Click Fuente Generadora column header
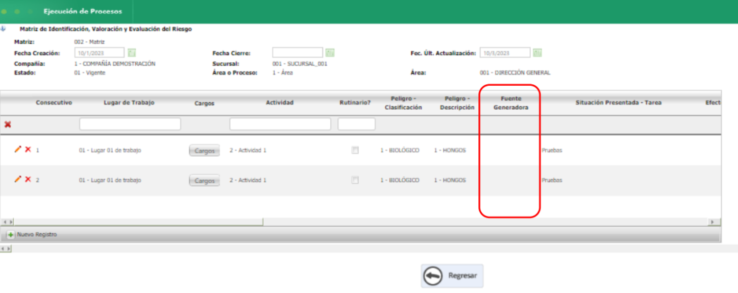738x293 pixels. [511, 103]
